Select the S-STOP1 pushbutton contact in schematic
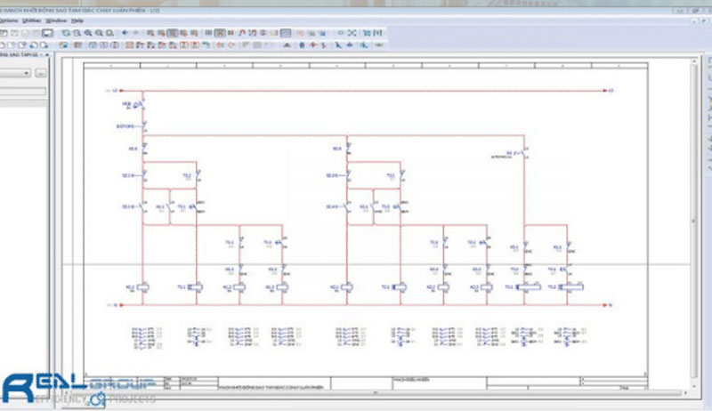This screenshot has height=411, width=712. 144,126
